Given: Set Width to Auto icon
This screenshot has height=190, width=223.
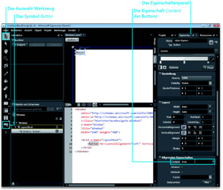Looking at the screenshot, I should pos(210,106).
